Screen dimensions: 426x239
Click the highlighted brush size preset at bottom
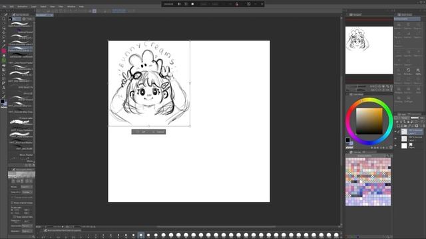coord(140,235)
